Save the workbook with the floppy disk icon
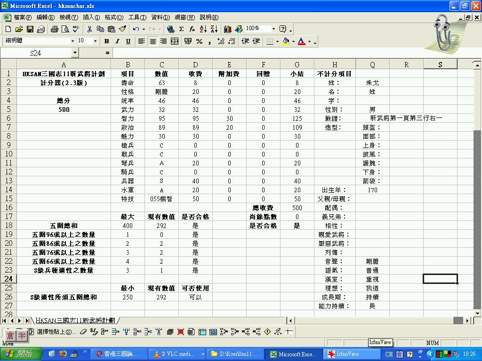 [30, 29]
